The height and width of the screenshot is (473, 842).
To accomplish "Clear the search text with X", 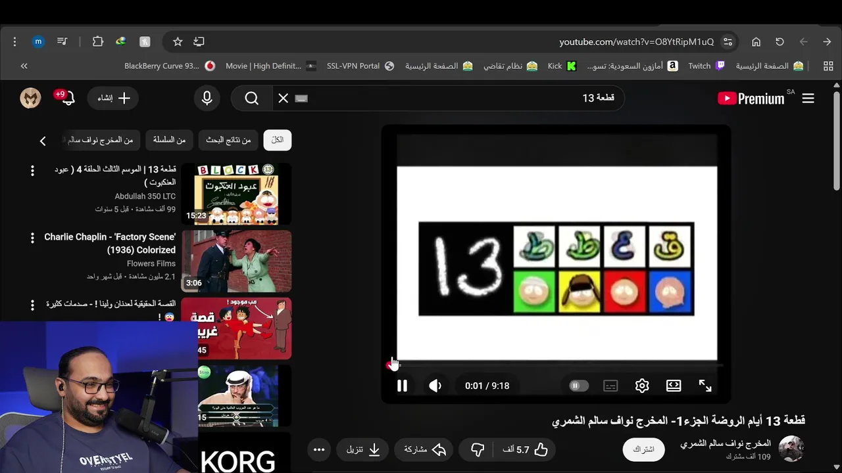I will point(284,98).
